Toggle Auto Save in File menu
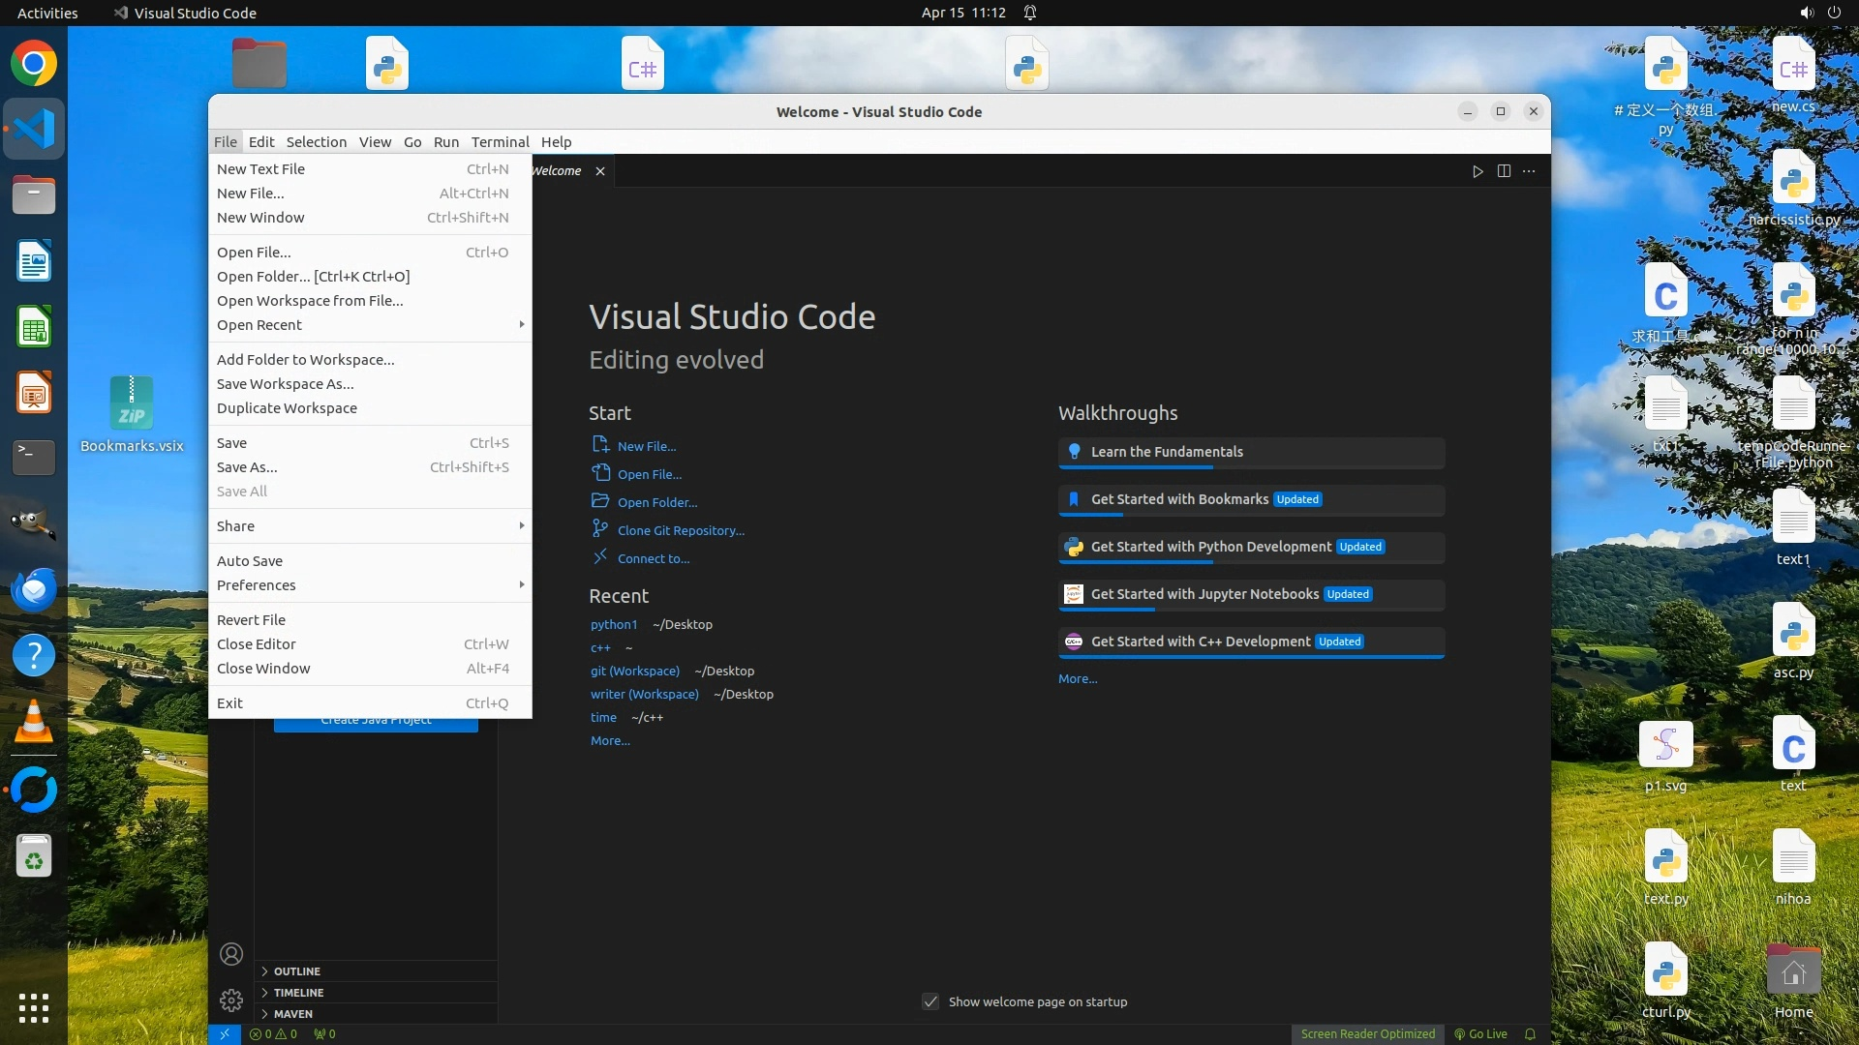1859x1045 pixels. pos(250,561)
